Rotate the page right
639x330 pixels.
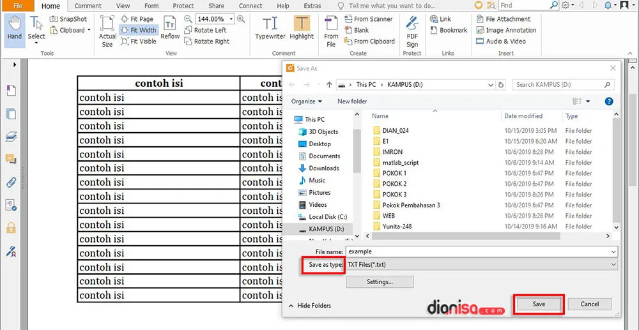[x=207, y=41]
